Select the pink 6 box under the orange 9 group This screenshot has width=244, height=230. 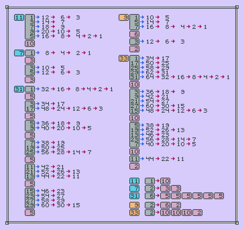click(x=134, y=34)
